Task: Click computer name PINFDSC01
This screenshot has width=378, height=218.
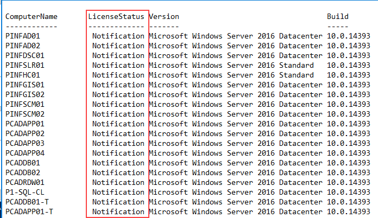Action: point(25,55)
